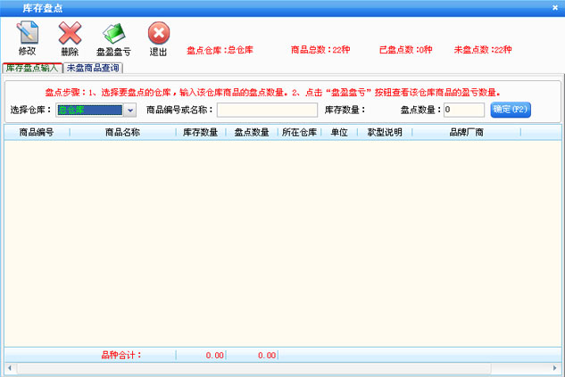Click the 盘点数量 input box
Screen dimensions: 565x377
[464, 111]
